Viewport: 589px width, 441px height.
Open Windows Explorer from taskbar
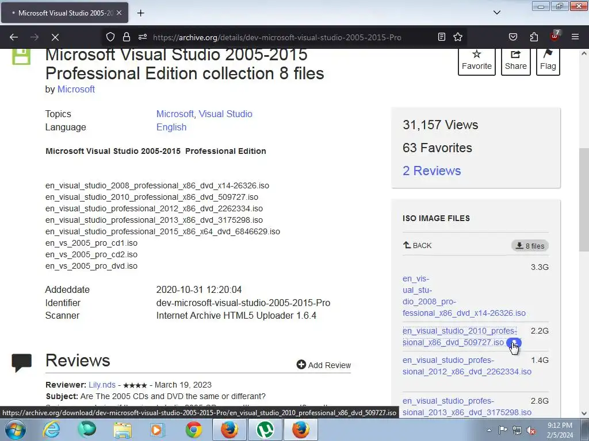pos(123,430)
